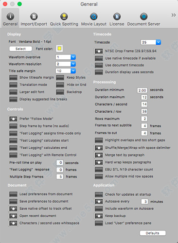Image resolution: width=178 pixels, height=243 pixels.
Task: Disable Prefer "Follow Mode" toggle
Action: point(13,119)
